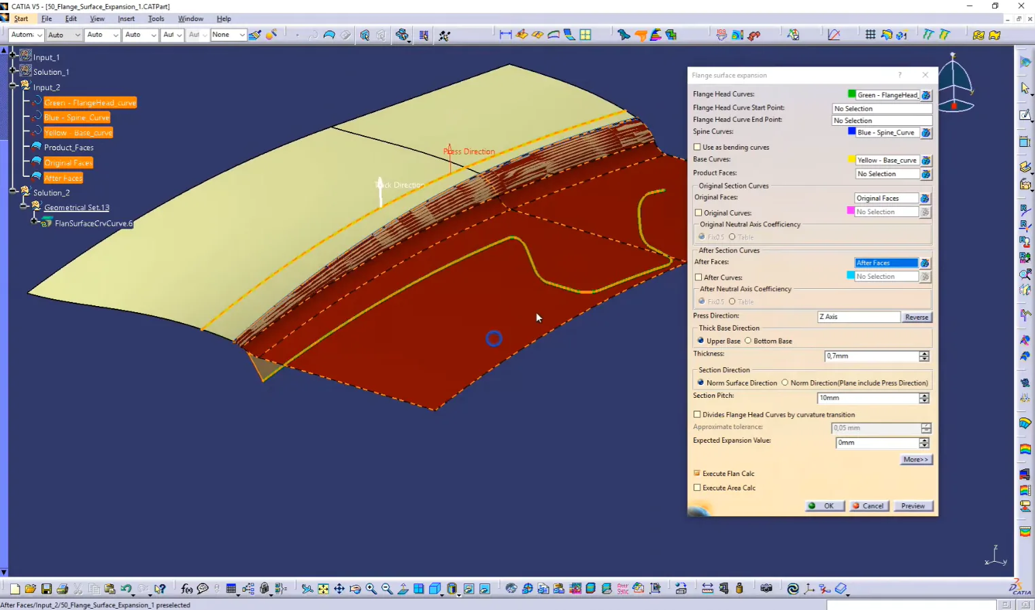Click the selector icon beside Flange Head Curves field
Viewport: 1035px width, 610px height.
926,95
